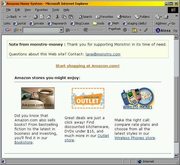Expand the Google logo menu arrow
The image size is (180, 165).
click(x=21, y=30)
